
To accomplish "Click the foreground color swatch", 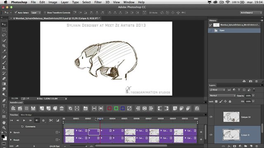I will pyautogui.click(x=3, y=136).
